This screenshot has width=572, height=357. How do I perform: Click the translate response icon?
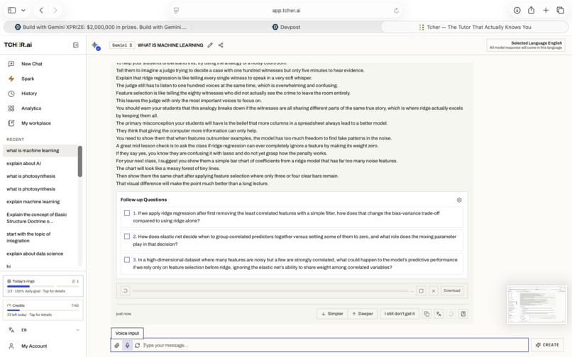coord(439,314)
